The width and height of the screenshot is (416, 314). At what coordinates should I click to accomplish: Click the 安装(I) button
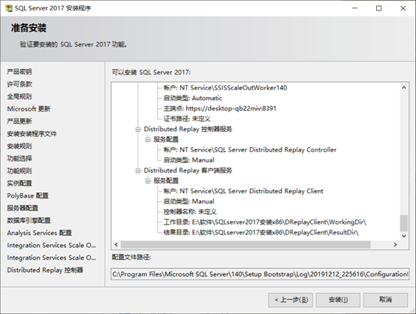[338, 300]
